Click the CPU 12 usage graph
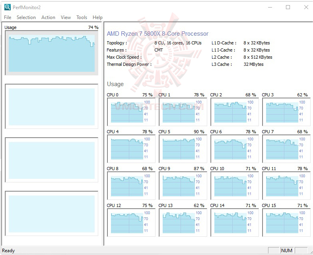 [x=131, y=222]
